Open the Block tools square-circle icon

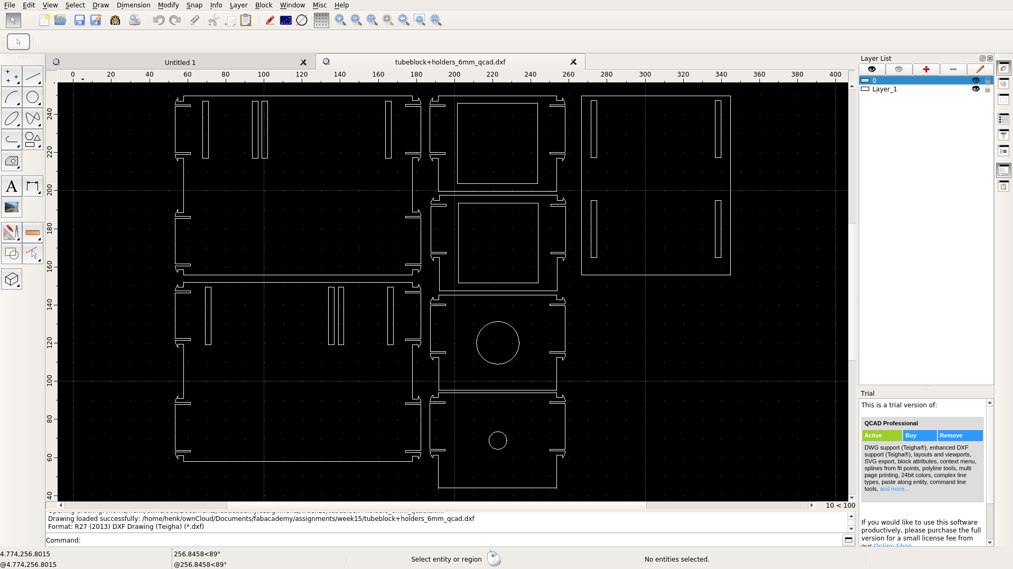pyautogui.click(x=12, y=254)
